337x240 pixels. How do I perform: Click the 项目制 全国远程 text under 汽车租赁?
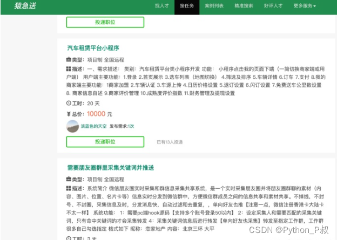[105, 60]
